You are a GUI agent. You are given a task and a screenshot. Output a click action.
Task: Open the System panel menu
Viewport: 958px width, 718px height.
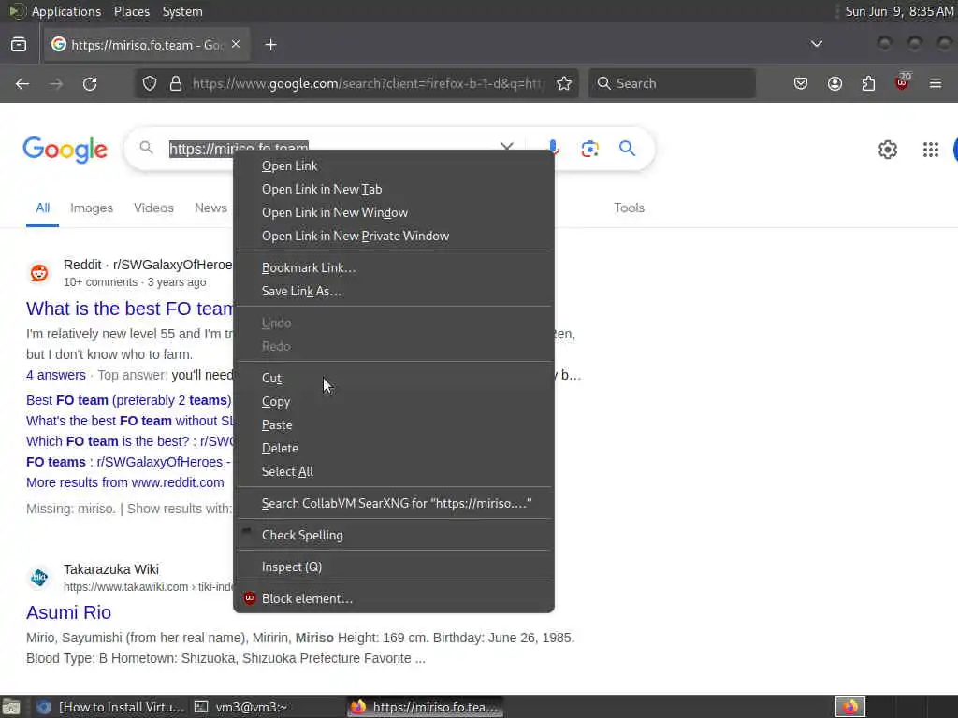(x=182, y=11)
